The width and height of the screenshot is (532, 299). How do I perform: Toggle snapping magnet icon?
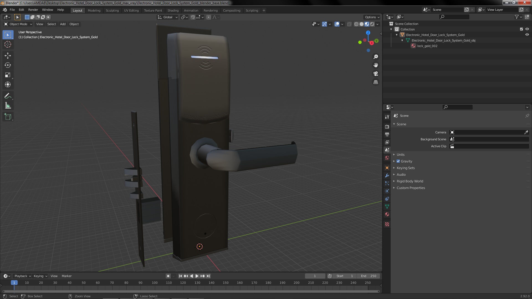[x=193, y=17]
